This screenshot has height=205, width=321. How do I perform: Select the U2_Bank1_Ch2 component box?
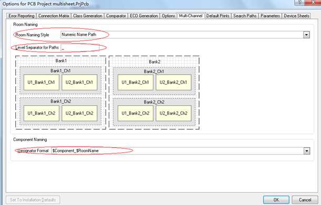pos(79,113)
